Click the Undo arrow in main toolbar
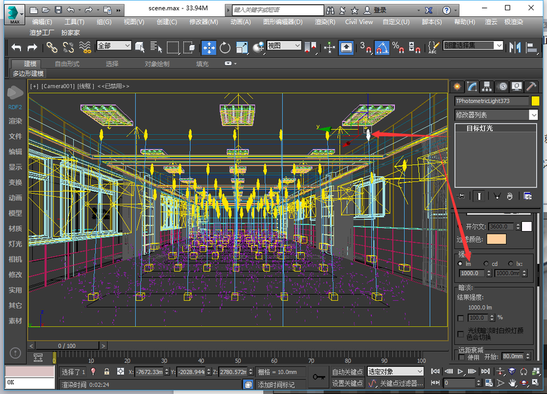This screenshot has width=547, height=394. [16, 47]
